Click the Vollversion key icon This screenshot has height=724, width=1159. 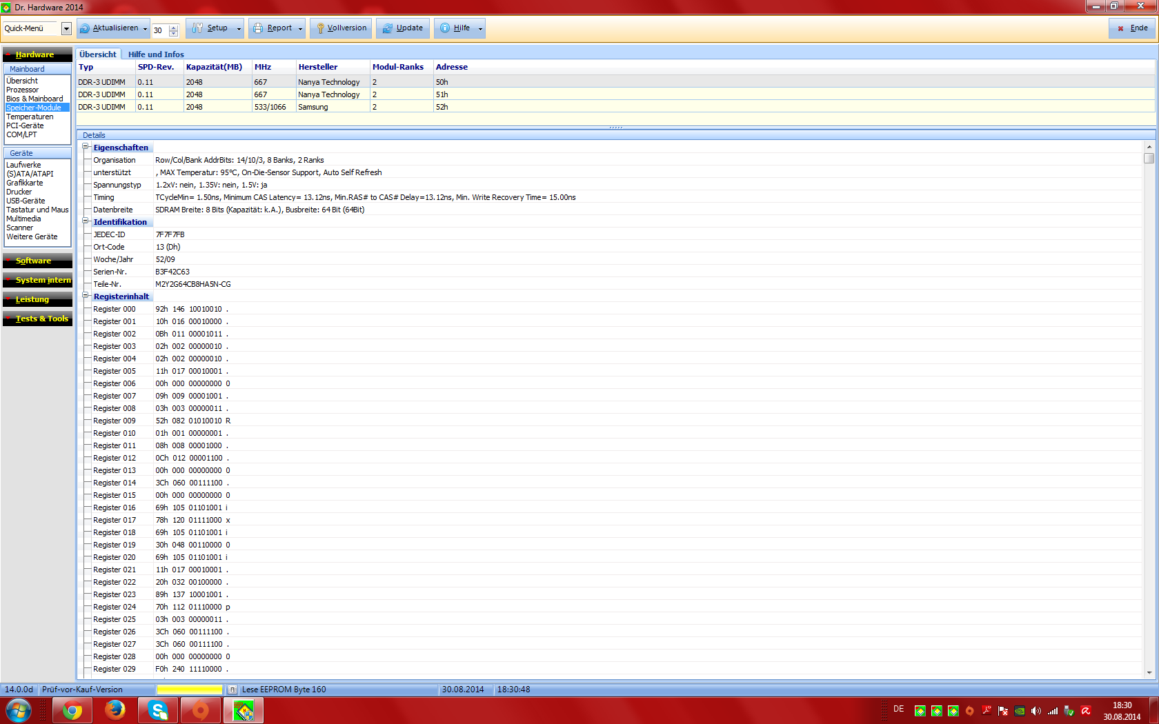320,28
